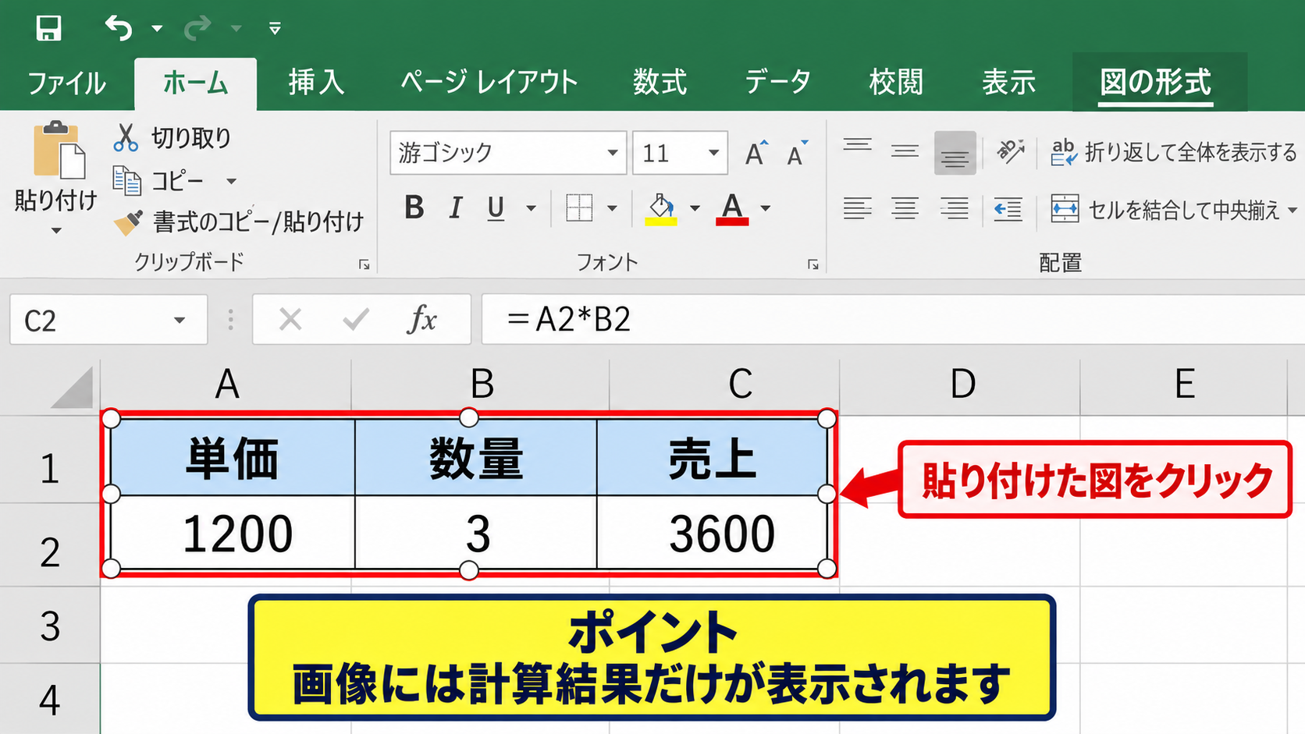
Task: Select row 3 header
Action: pos(50,626)
